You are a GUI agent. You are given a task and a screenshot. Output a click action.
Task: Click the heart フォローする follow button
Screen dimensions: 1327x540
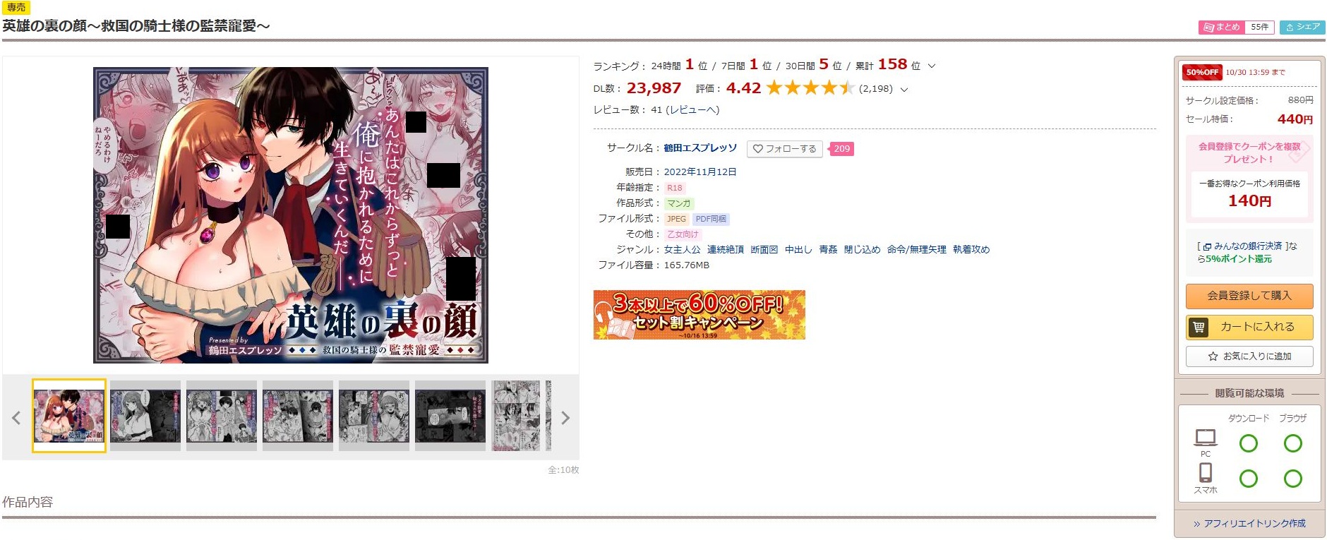pos(785,149)
